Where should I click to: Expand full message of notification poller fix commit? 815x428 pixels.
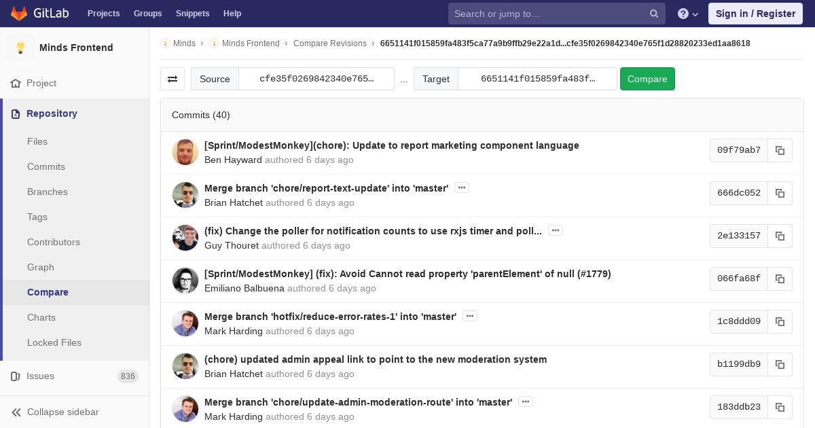point(556,230)
